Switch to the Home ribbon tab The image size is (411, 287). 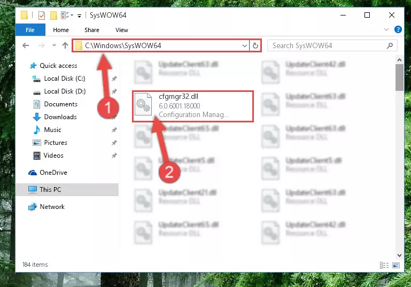click(x=61, y=30)
